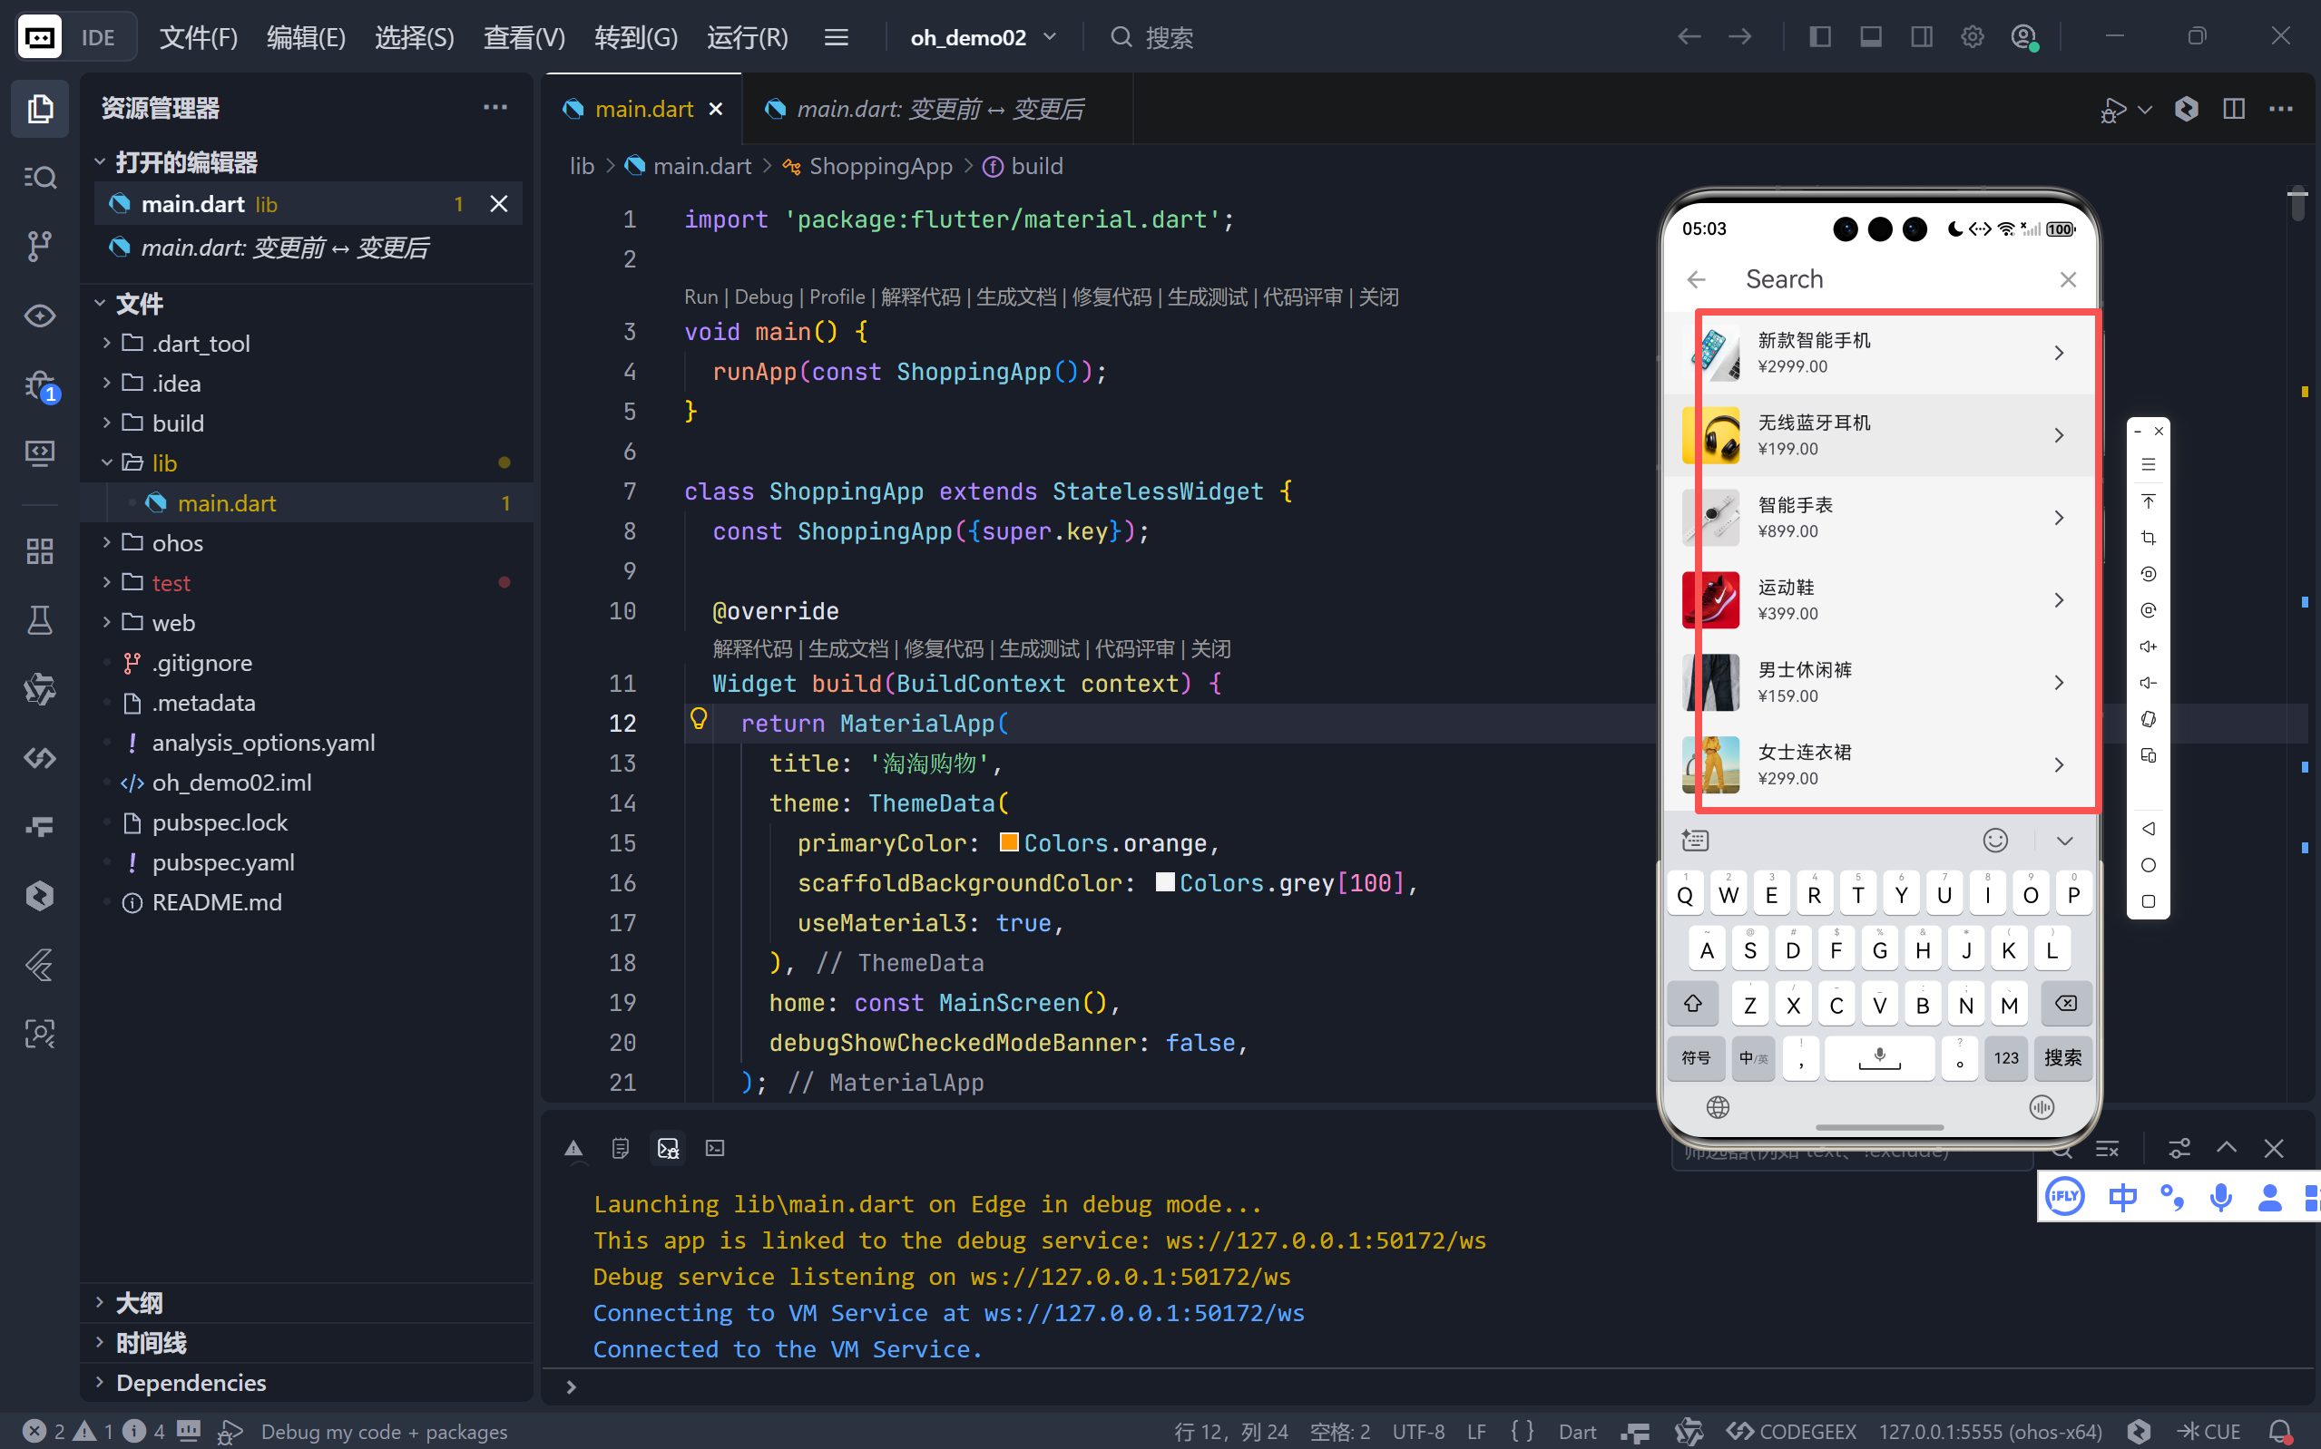
Task: Click the split editor icon
Action: pos(2234,109)
